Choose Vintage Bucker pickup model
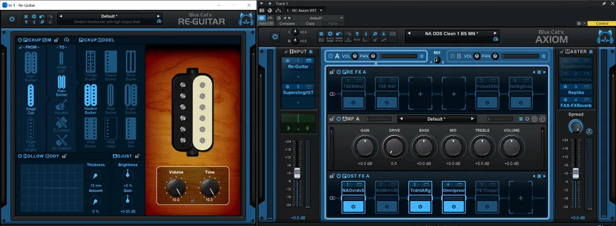Viewport: 616px width, 226px height. pyautogui.click(x=90, y=66)
